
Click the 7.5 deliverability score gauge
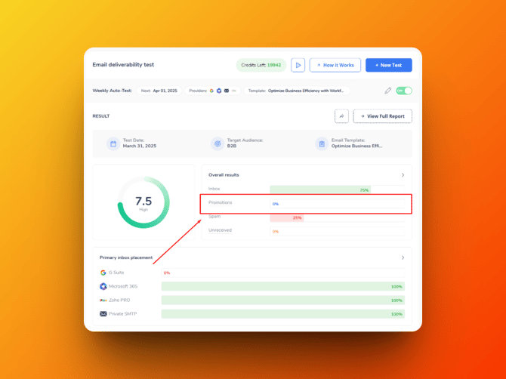(143, 203)
